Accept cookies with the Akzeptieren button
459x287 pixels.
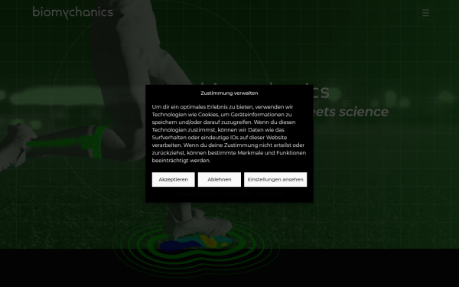pyautogui.click(x=174, y=180)
